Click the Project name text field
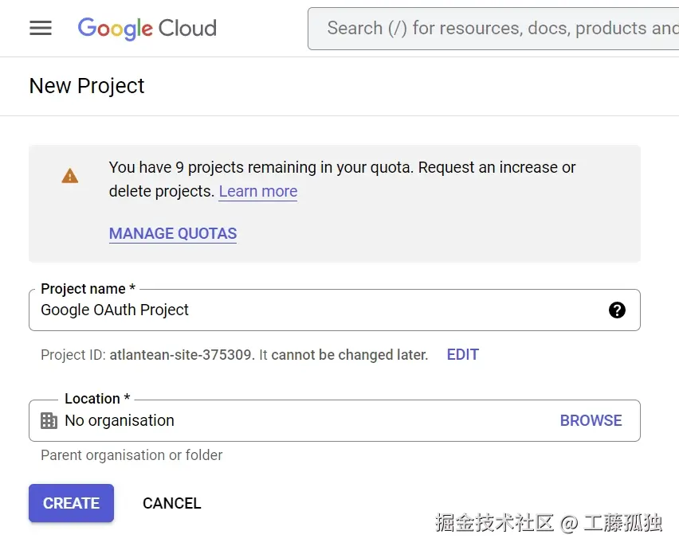 coord(239,310)
